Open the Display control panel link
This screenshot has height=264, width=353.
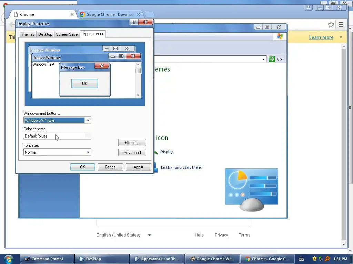[167, 152]
